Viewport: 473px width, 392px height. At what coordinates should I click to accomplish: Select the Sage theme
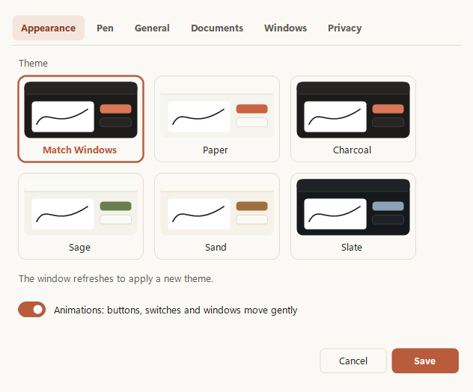point(81,216)
